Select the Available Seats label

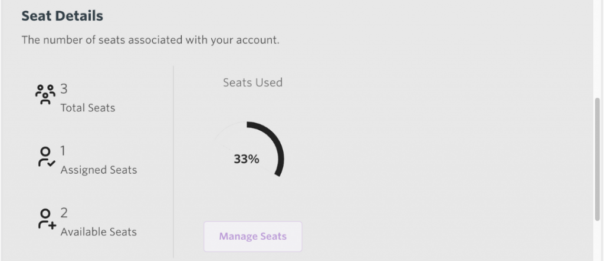coord(99,232)
